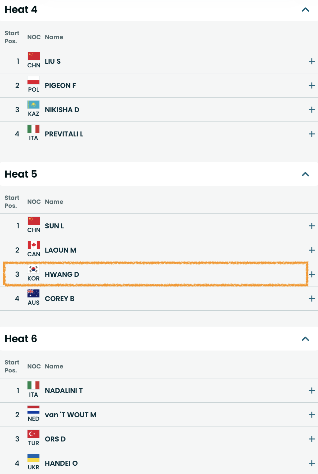Show details for COREY B
Image resolution: width=318 pixels, height=474 pixels.
pyautogui.click(x=311, y=299)
